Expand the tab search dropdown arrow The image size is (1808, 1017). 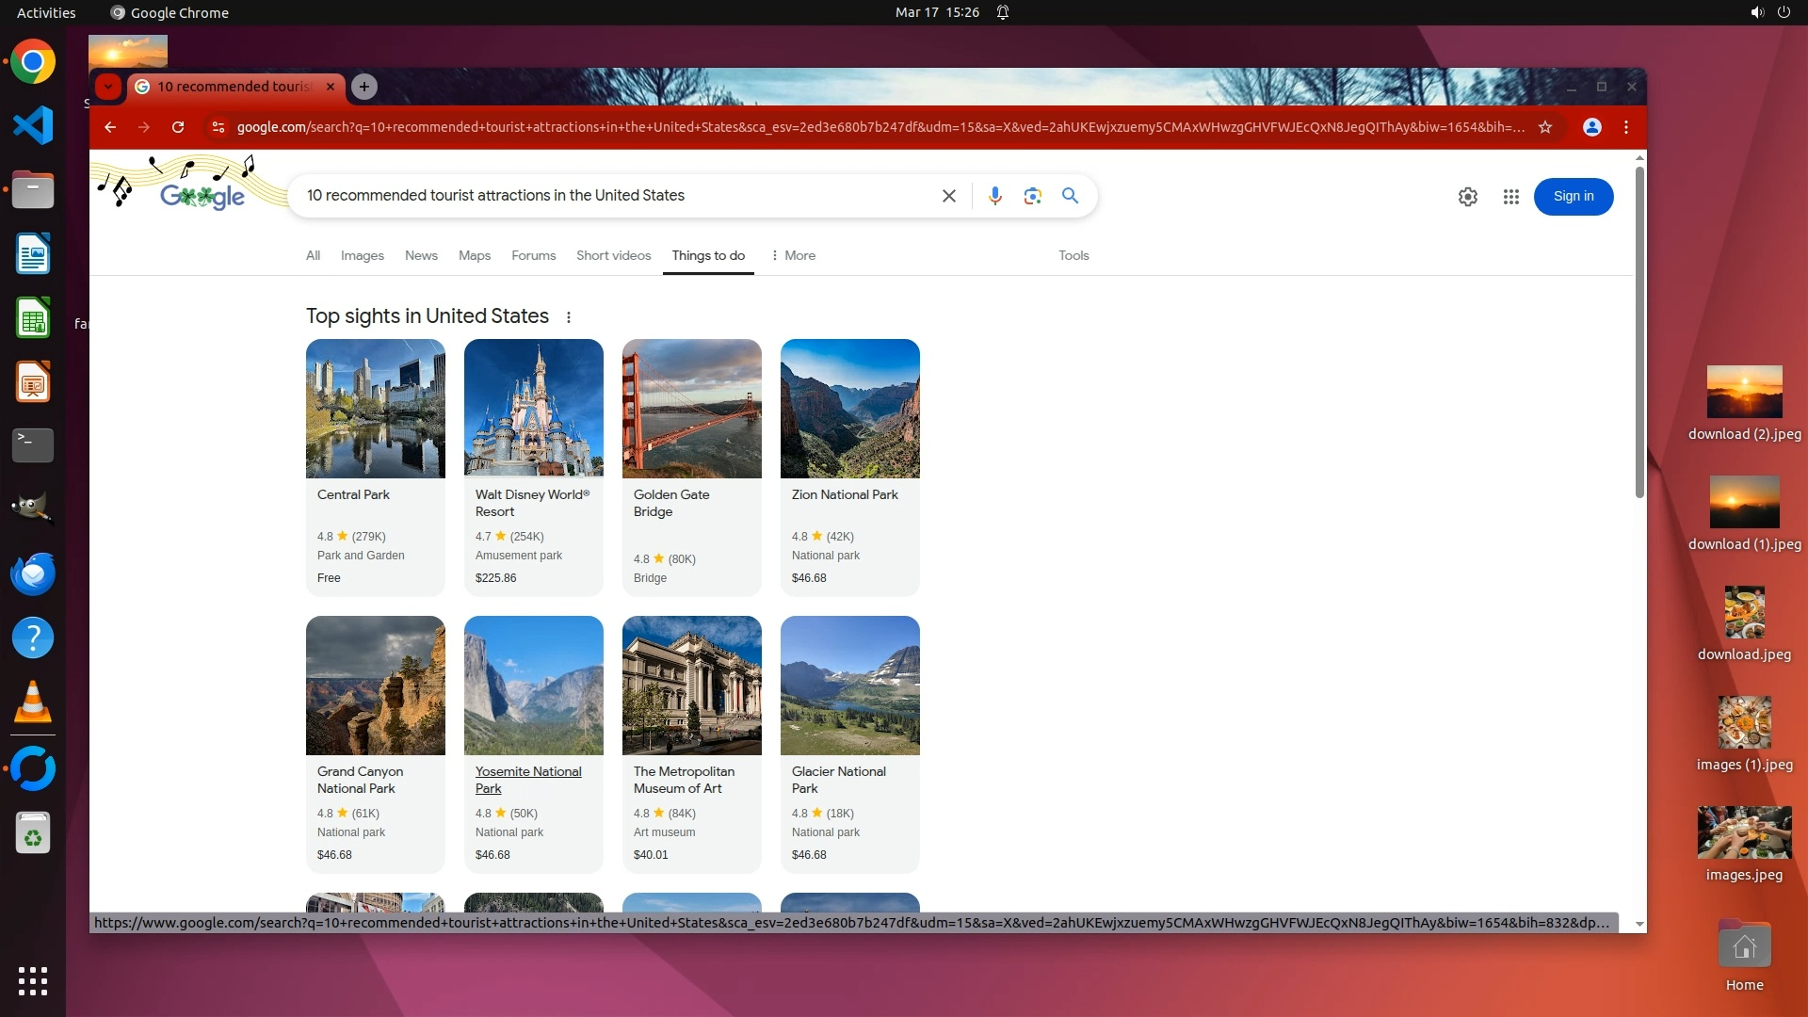pos(108,87)
